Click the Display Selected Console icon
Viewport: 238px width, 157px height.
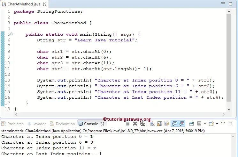pos(199,124)
